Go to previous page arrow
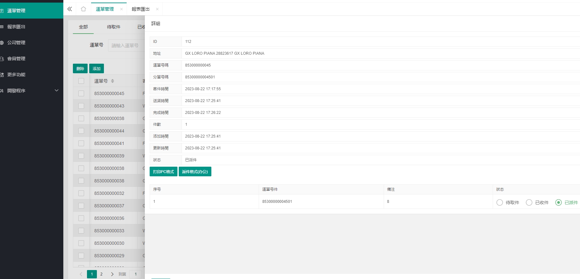This screenshot has width=580, height=279. [81, 274]
